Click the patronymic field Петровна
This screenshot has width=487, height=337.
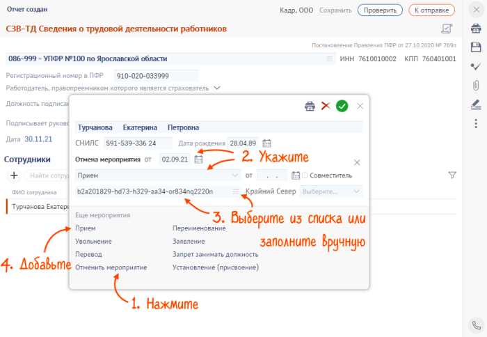(183, 127)
